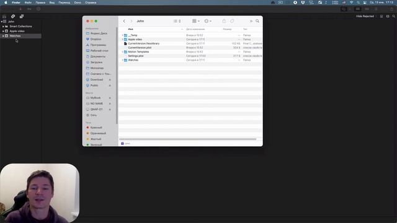The width and height of the screenshot is (397, 223).
Task: Collapse the John library disclosure triangle
Action: (2, 22)
